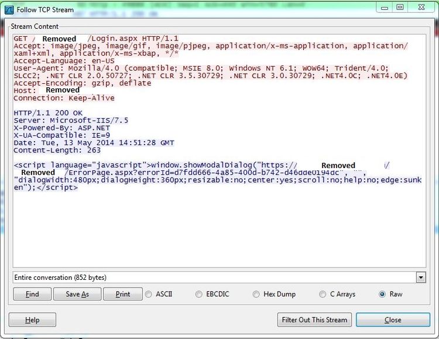Print the stream content

click(123, 294)
